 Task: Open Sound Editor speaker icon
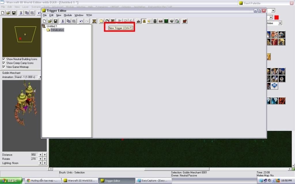click(x=150, y=21)
